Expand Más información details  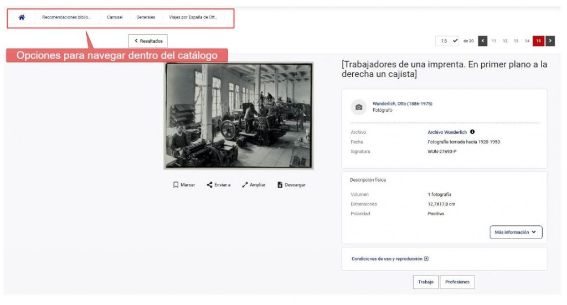click(516, 232)
